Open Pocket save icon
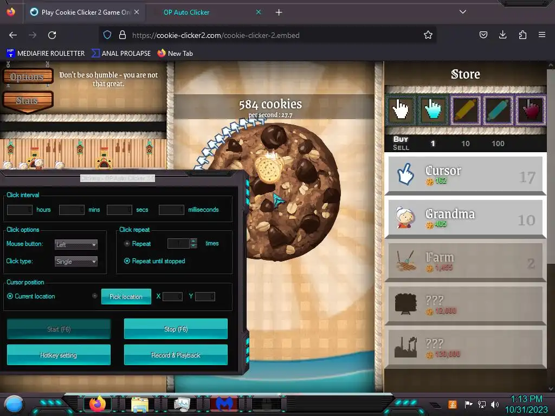The width and height of the screenshot is (555, 416). click(483, 35)
